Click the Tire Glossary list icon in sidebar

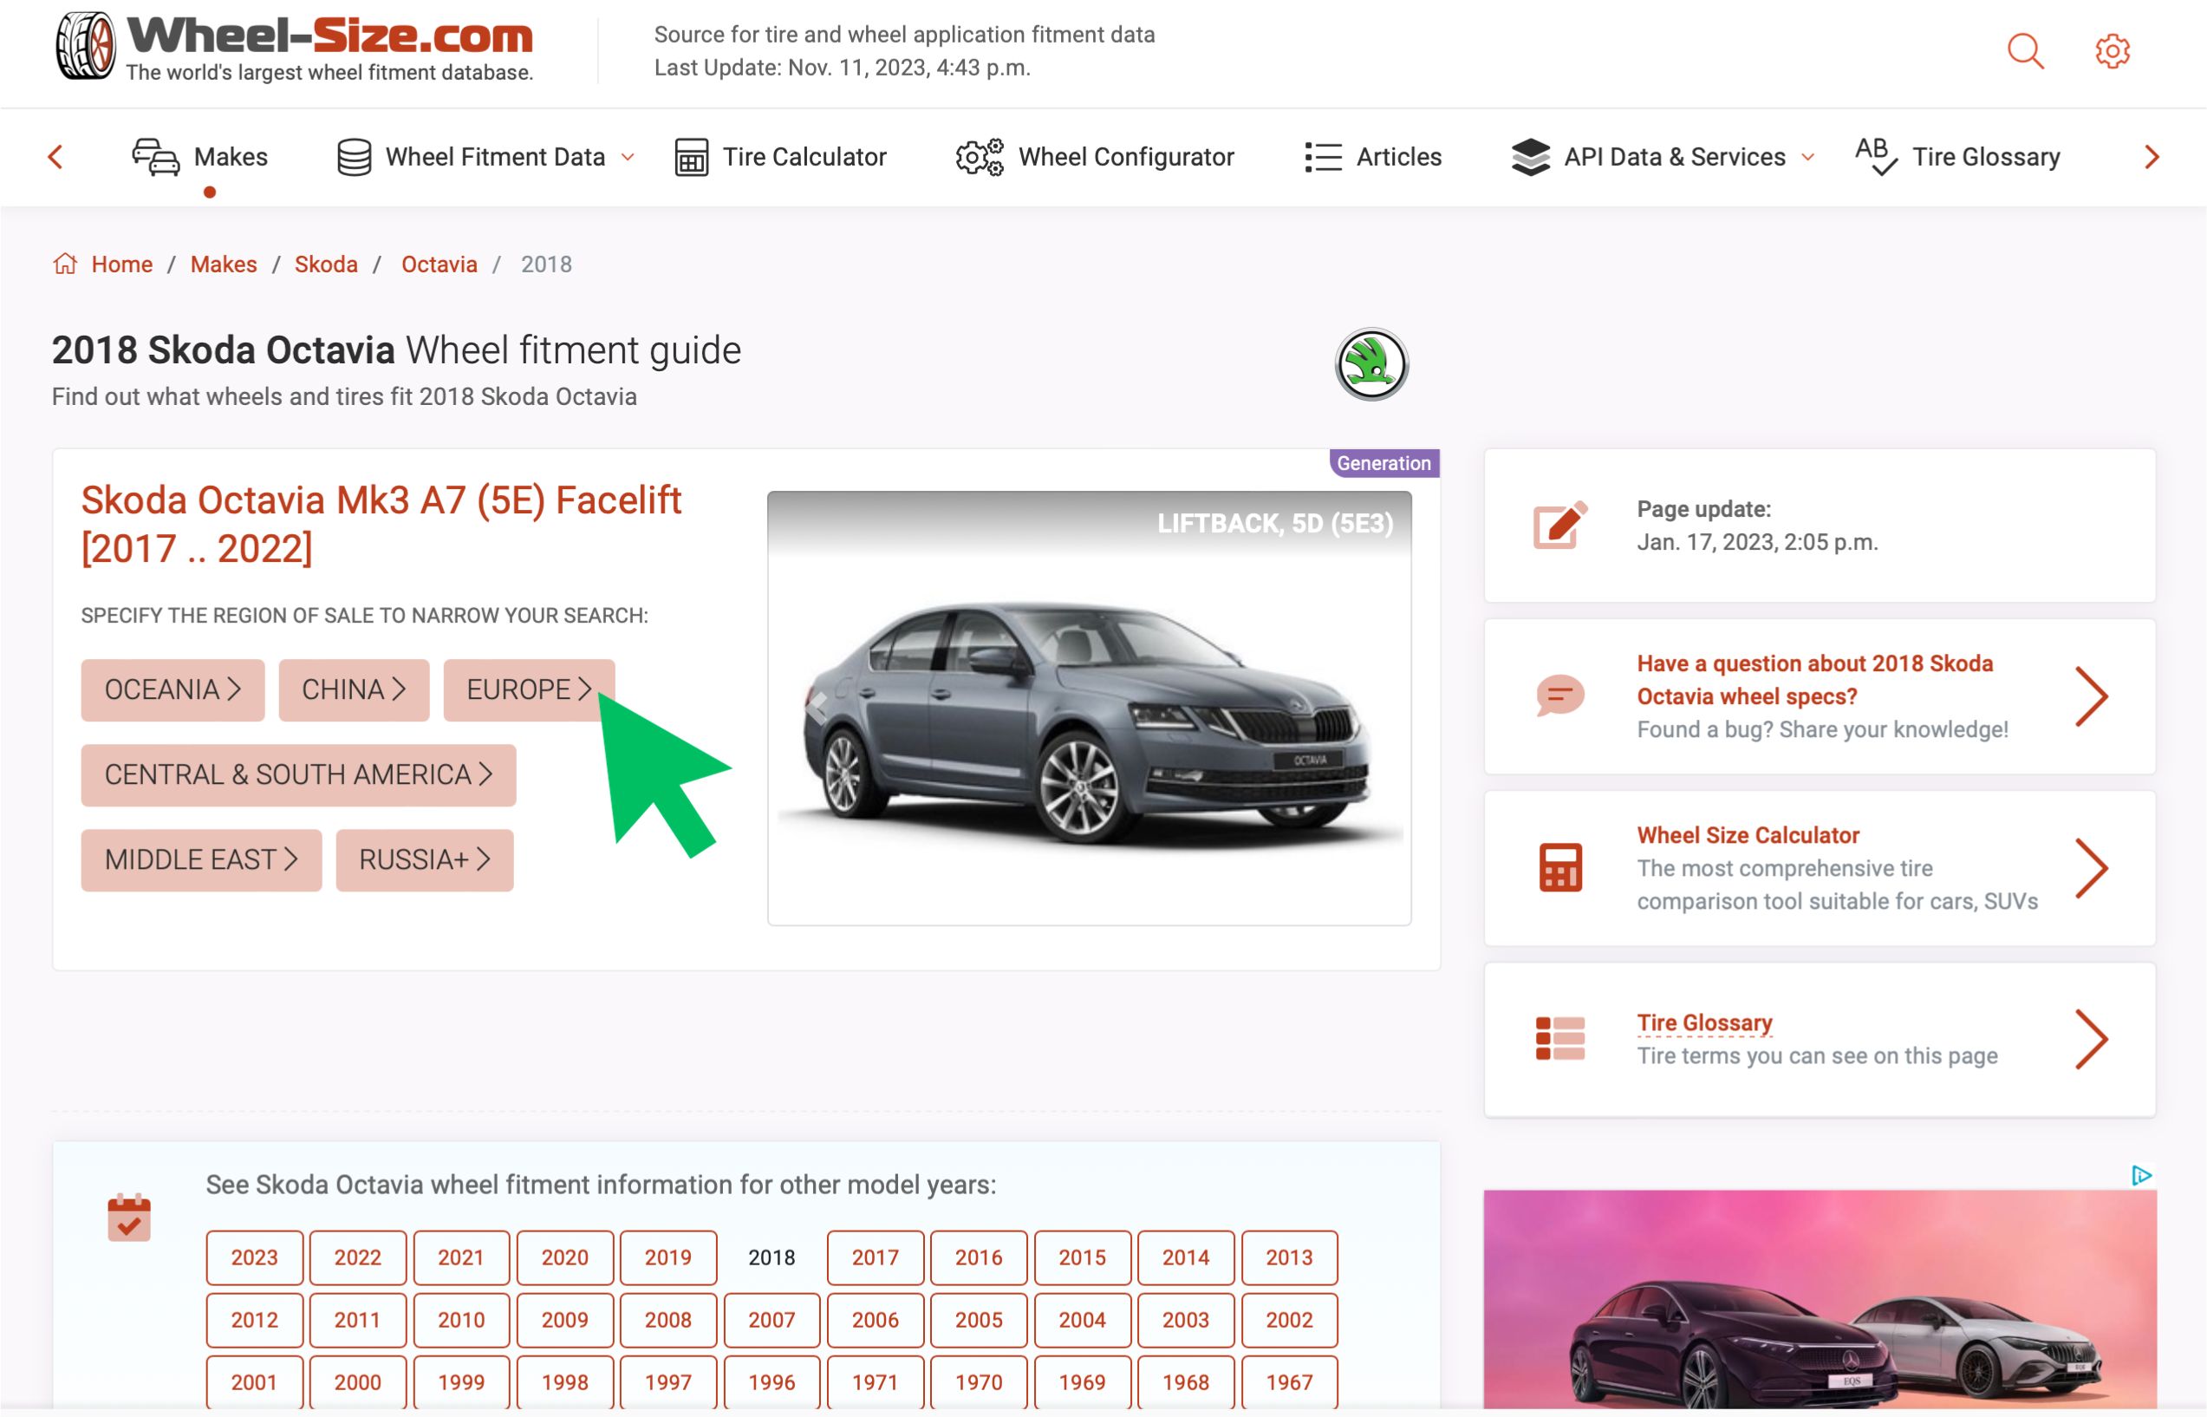[x=1560, y=1039]
